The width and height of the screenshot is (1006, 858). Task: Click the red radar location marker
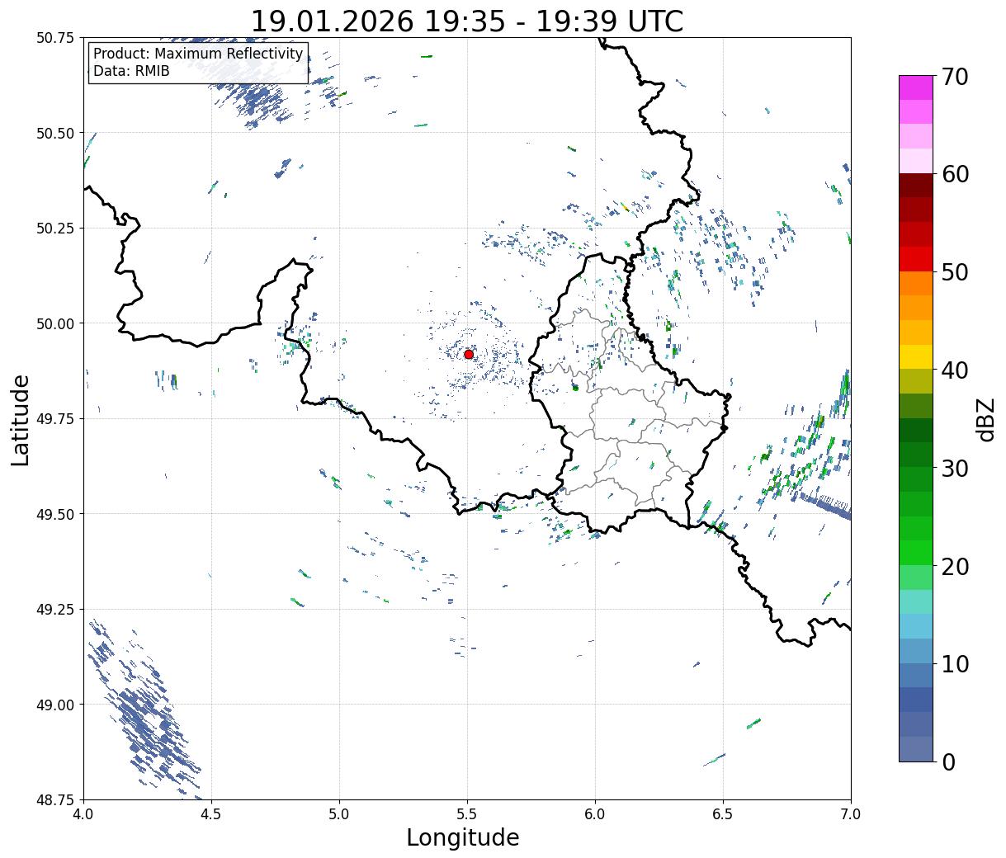coord(469,354)
